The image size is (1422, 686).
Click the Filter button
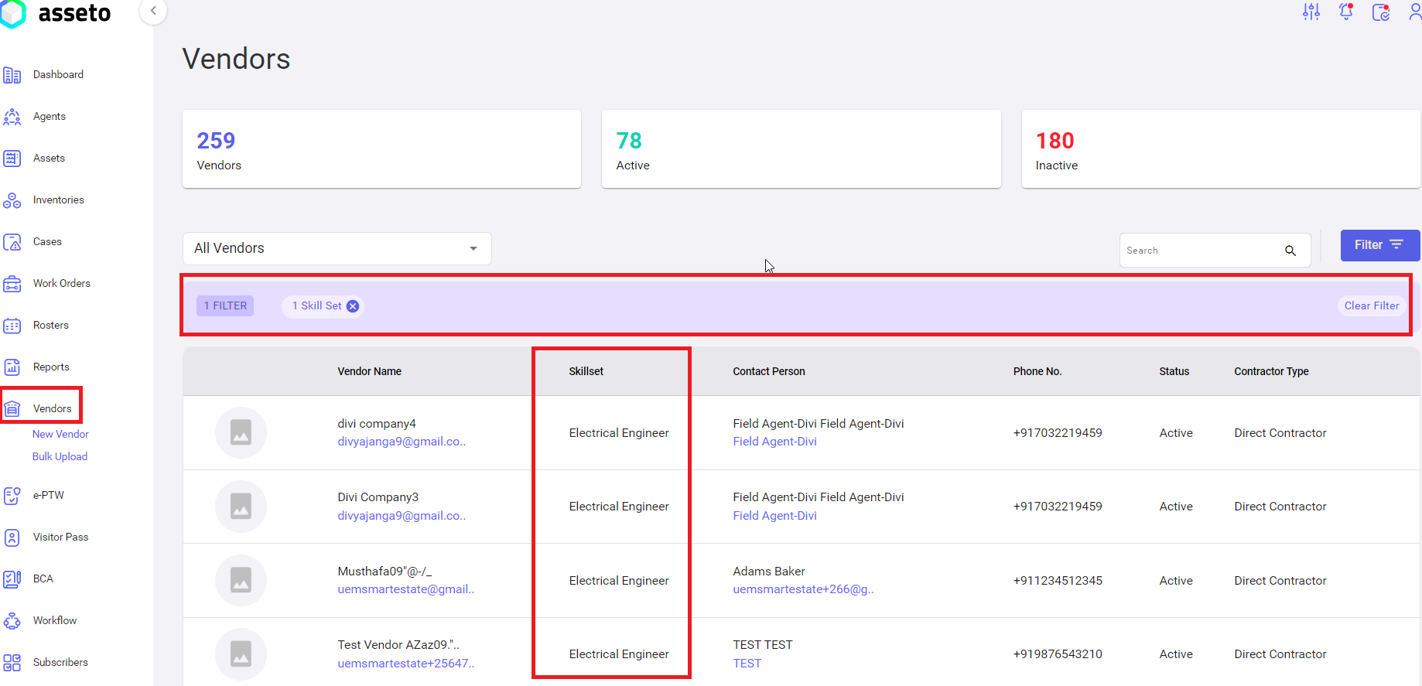[1380, 245]
